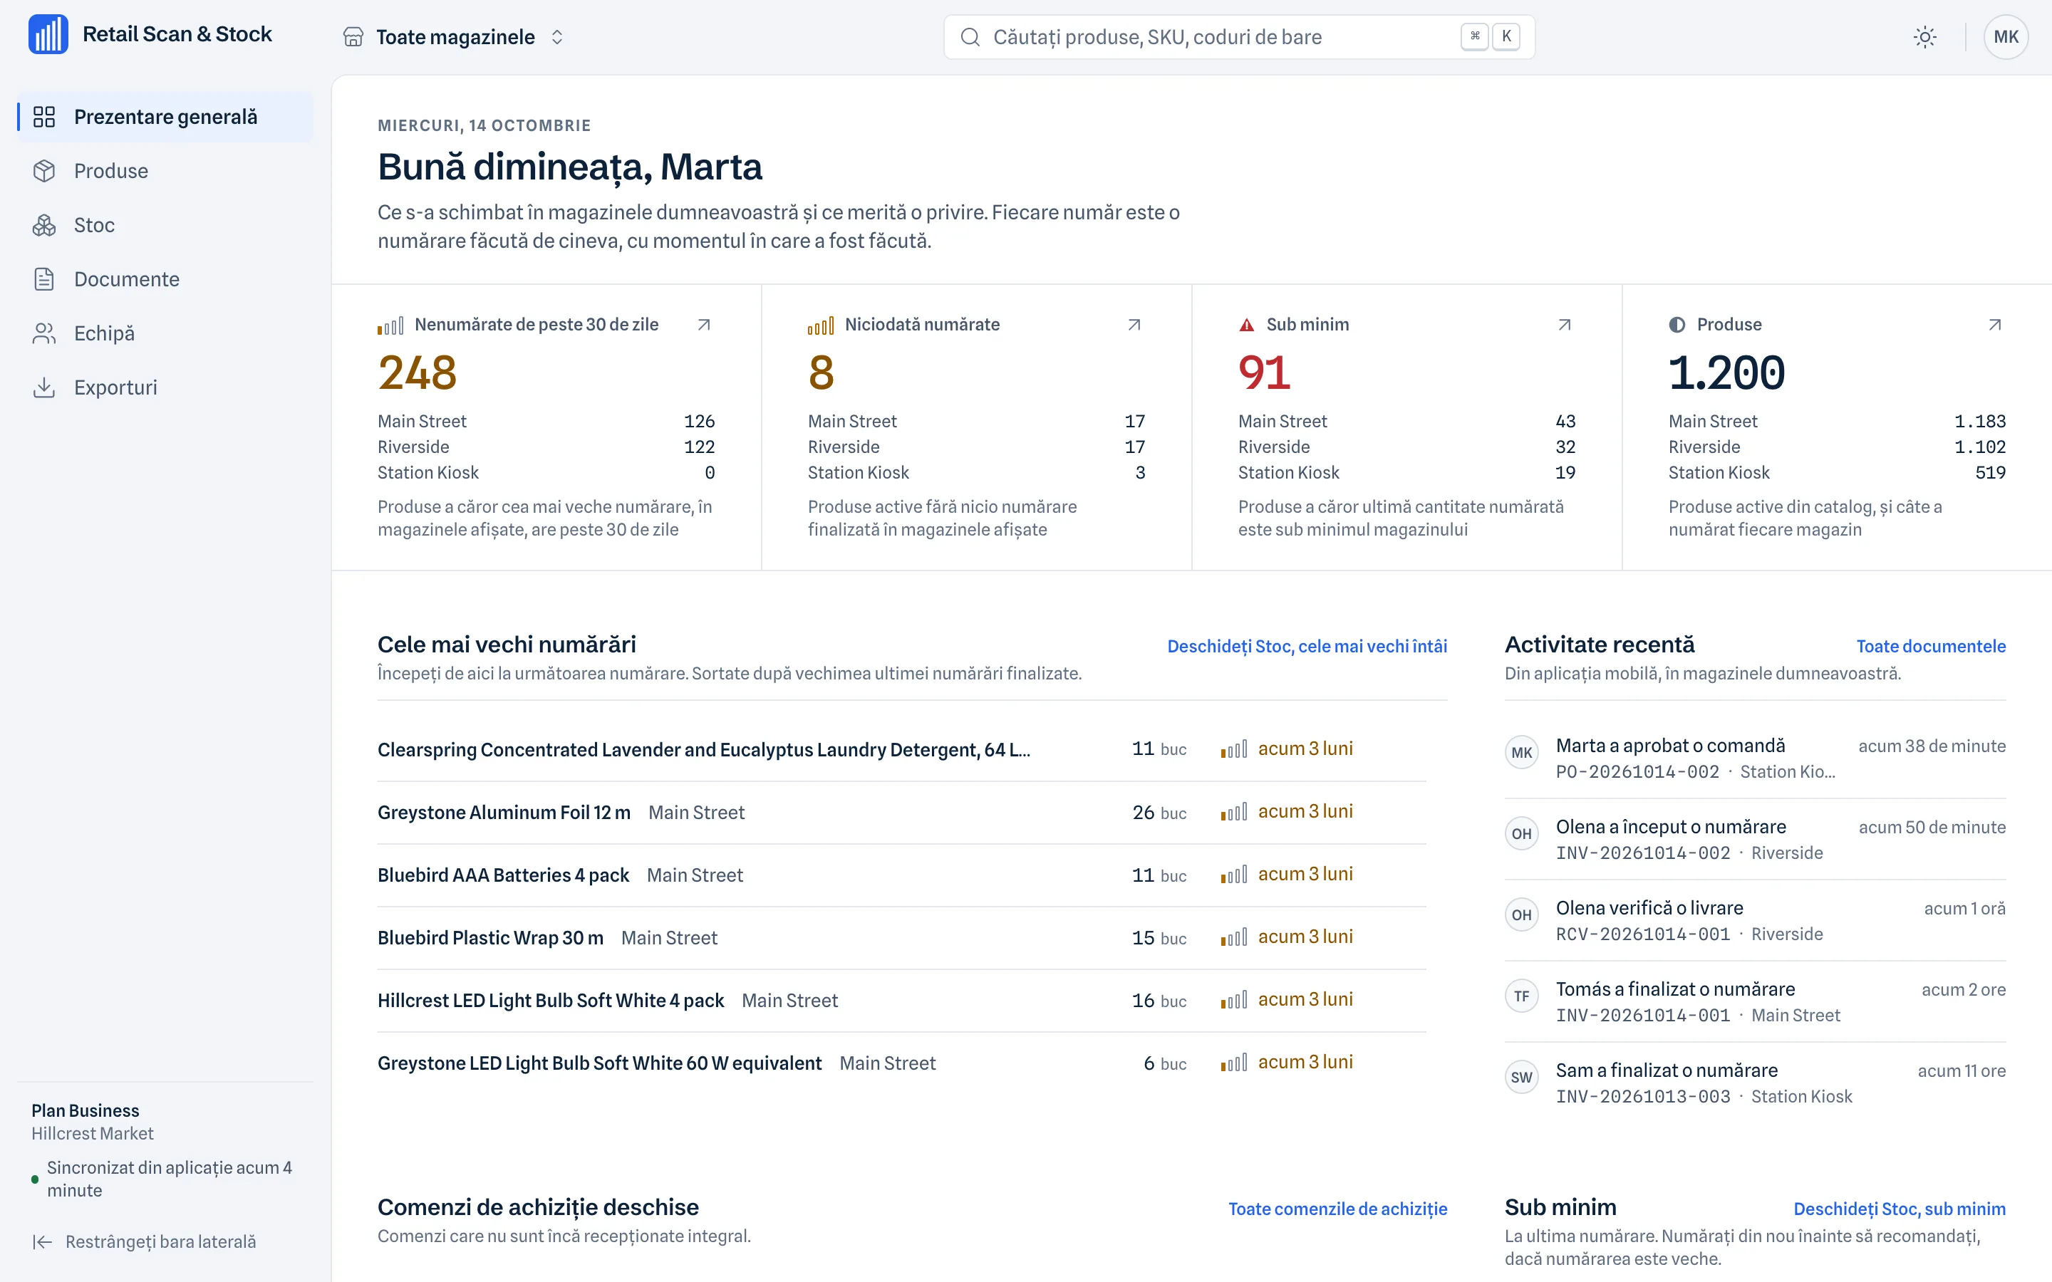Open Toate comenzile de achiziție link
The width and height of the screenshot is (2052, 1282).
pos(1337,1209)
